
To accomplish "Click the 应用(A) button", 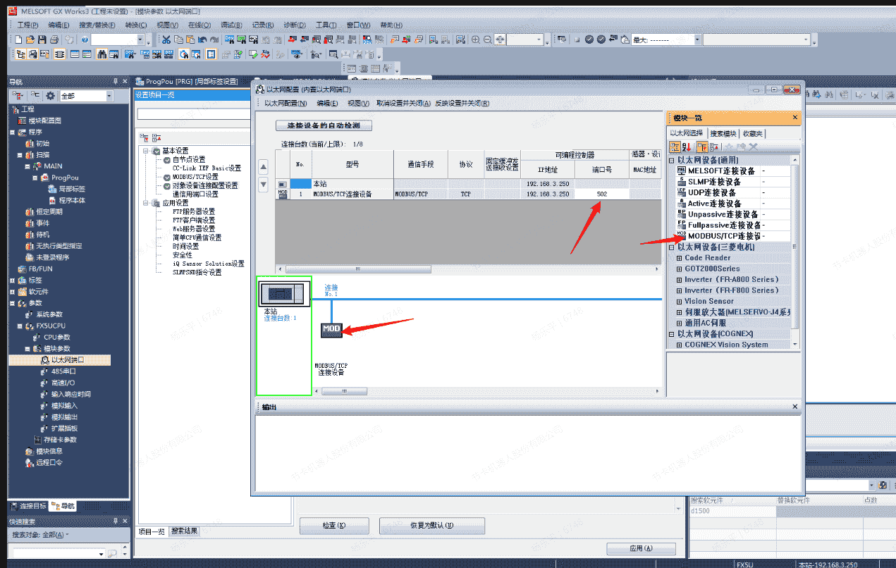I will [641, 548].
